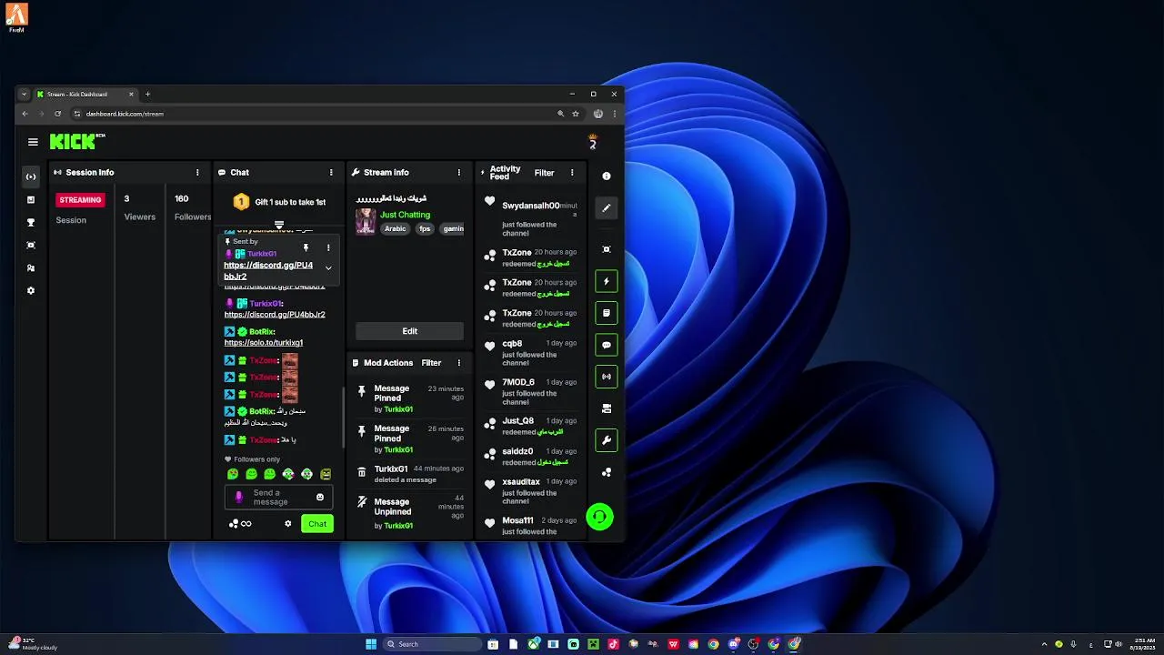This screenshot has width=1164, height=655.
Task: Toggle the Chat panel speech-bubble button
Action: click(x=607, y=345)
